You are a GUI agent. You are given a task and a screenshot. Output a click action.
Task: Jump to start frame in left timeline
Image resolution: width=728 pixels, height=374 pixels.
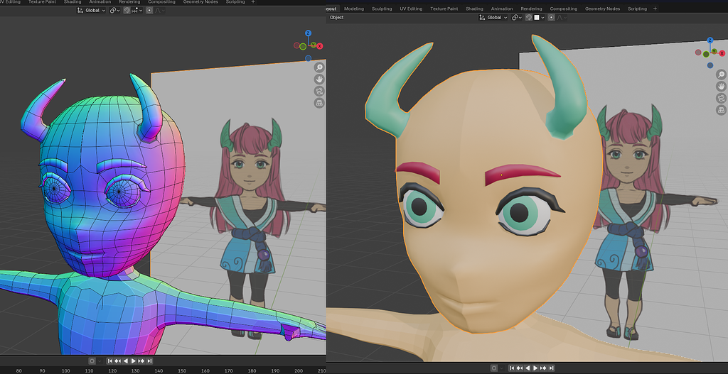pos(110,361)
